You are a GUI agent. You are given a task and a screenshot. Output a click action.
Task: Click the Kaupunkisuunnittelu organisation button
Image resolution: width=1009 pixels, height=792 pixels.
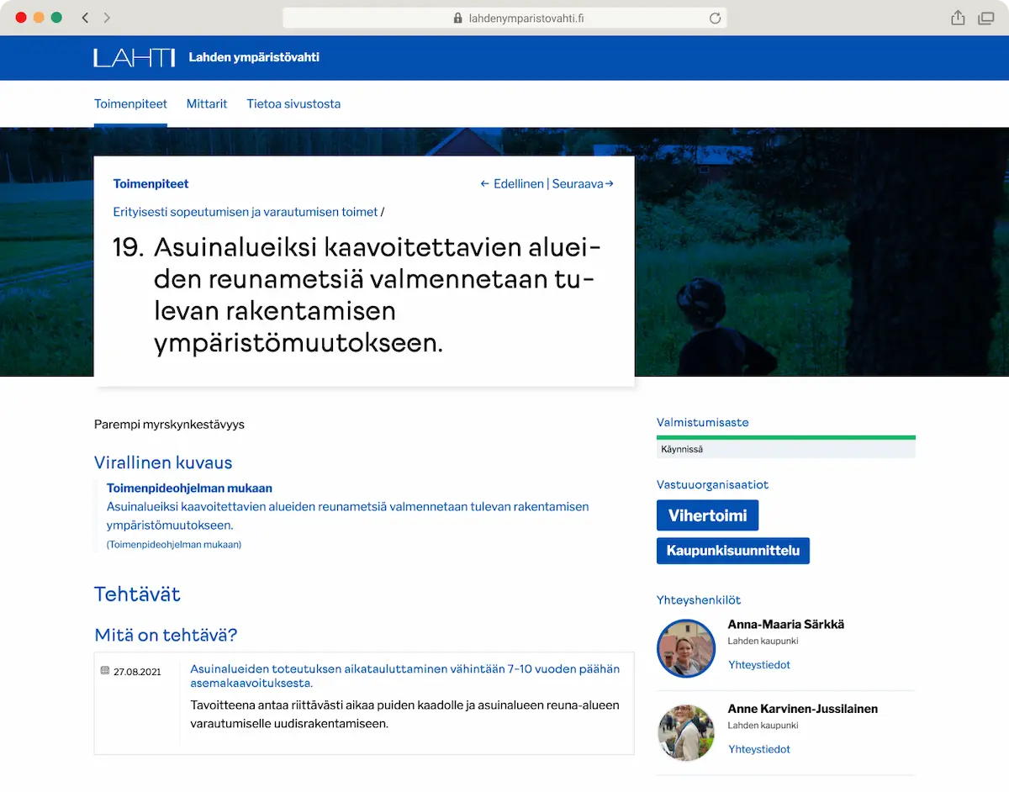click(x=733, y=551)
